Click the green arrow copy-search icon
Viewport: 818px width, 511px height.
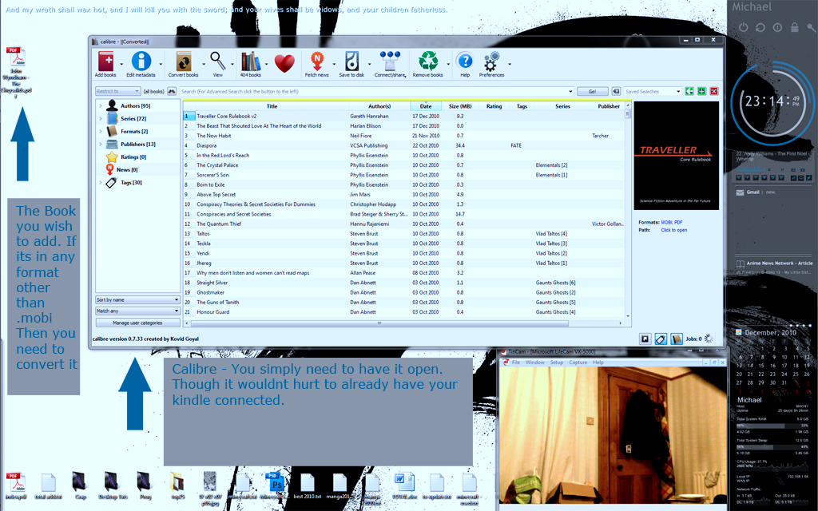pos(689,91)
